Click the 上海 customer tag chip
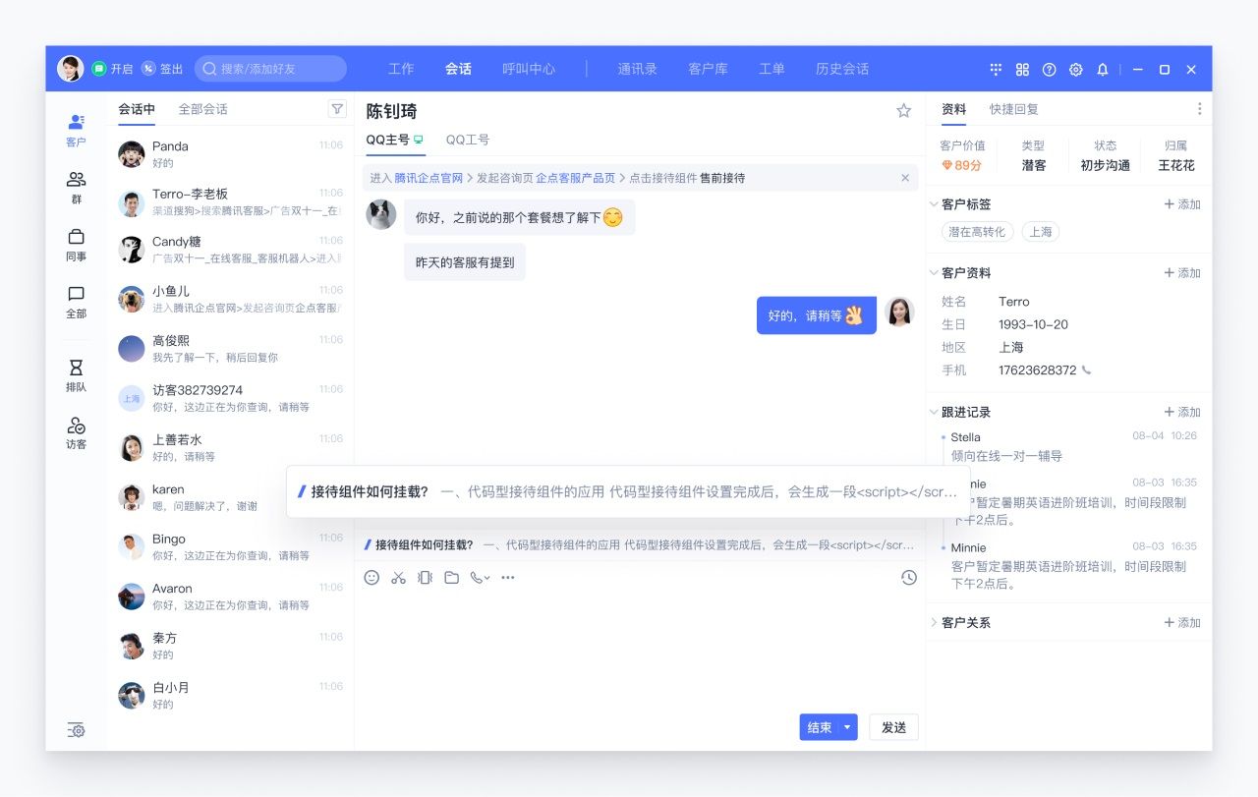 point(1041,232)
